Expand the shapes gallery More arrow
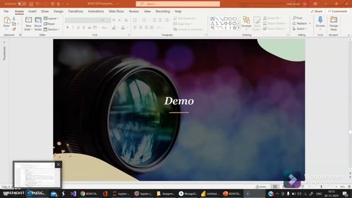352x198 pixels. [x=239, y=28]
